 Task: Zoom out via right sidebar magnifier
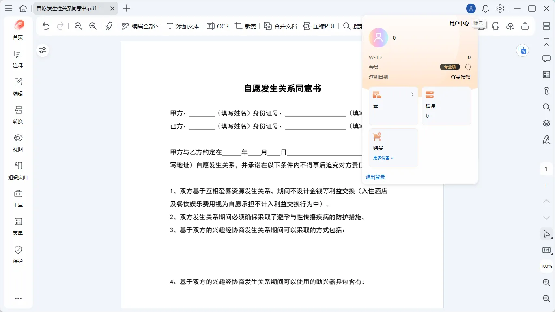click(x=546, y=299)
